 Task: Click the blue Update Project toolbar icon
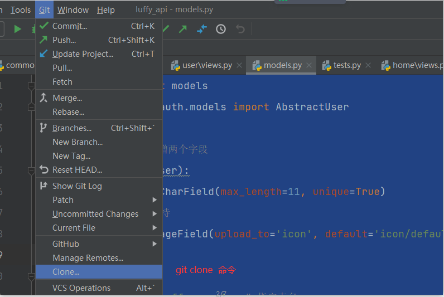pos(202,29)
